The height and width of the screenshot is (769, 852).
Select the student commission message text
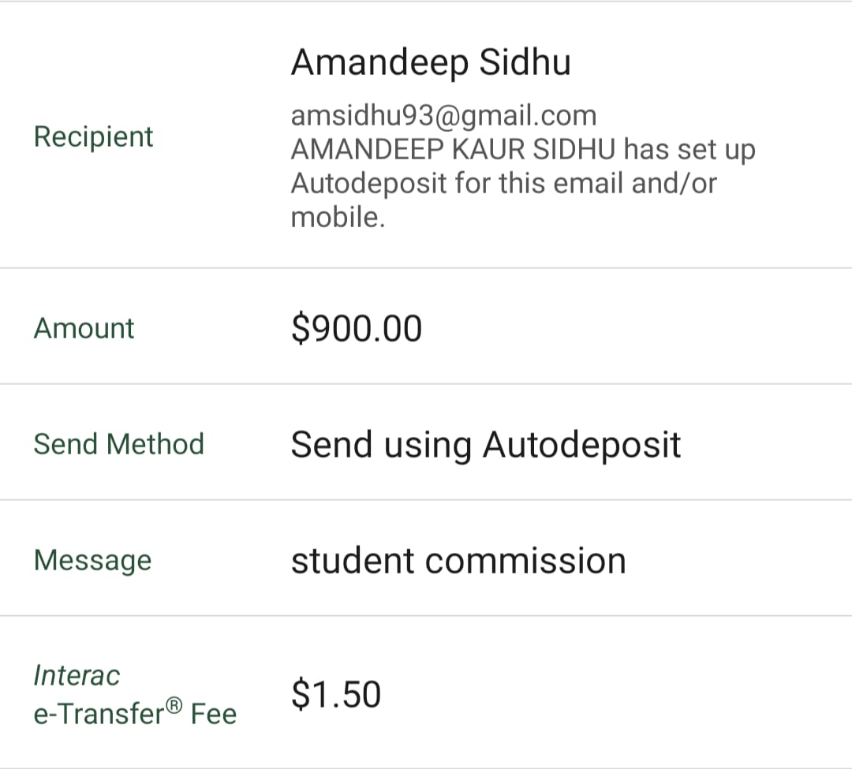(458, 561)
